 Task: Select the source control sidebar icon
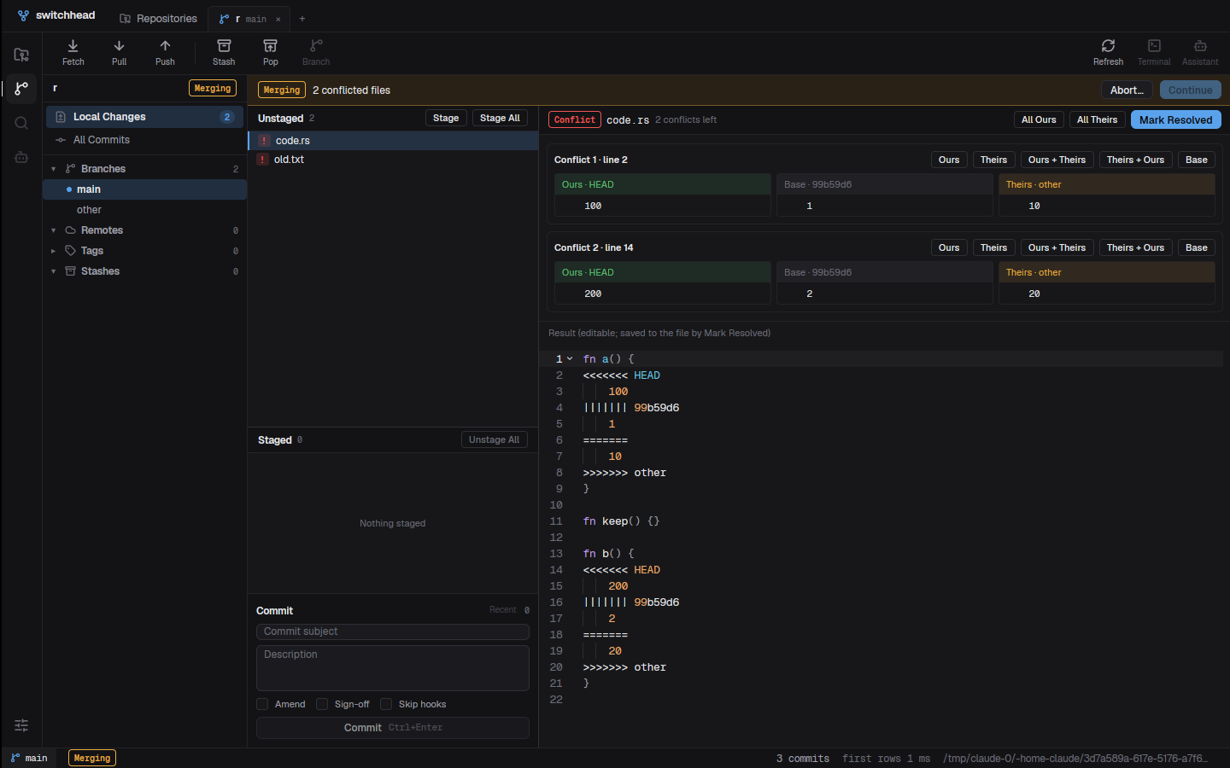pos(21,89)
